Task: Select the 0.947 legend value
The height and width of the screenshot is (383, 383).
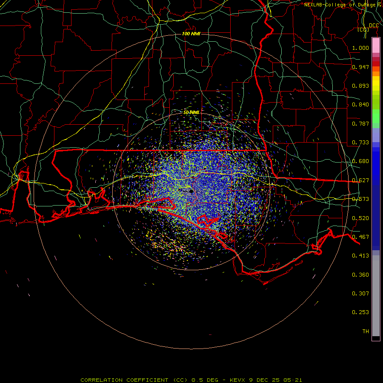Action: pos(360,67)
